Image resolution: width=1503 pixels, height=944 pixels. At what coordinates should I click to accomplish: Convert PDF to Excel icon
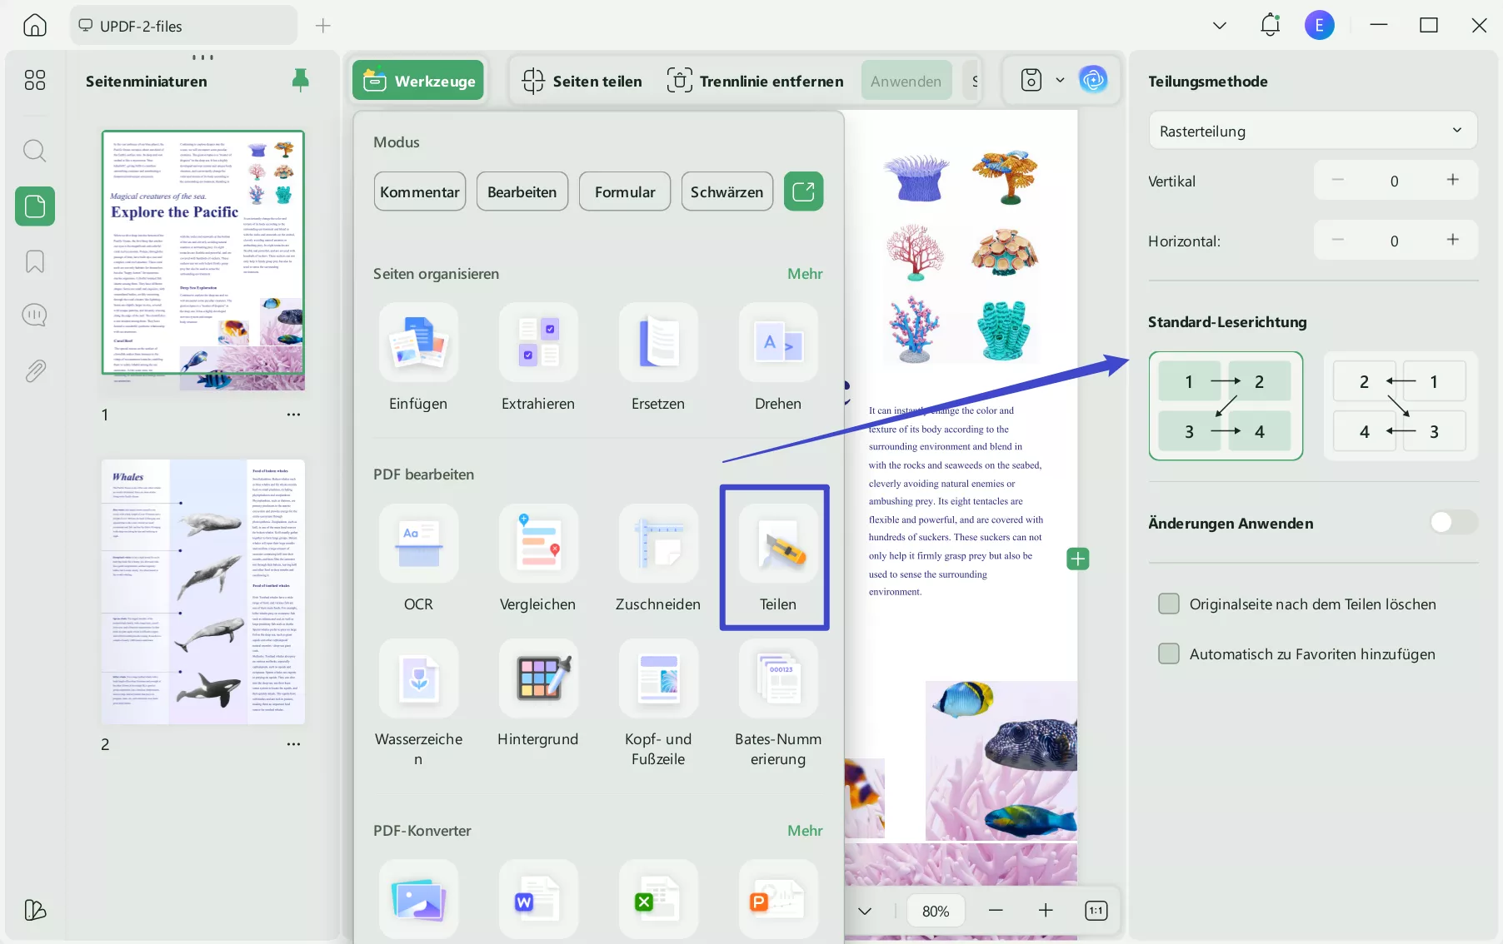tap(658, 899)
